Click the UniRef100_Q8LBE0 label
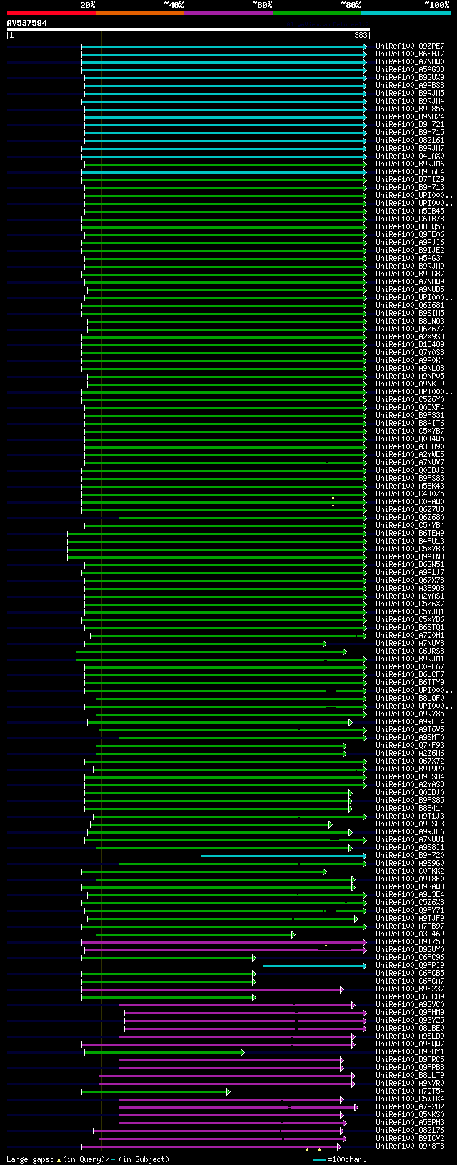Screen dimensions: 457x1165 click(x=410, y=1028)
